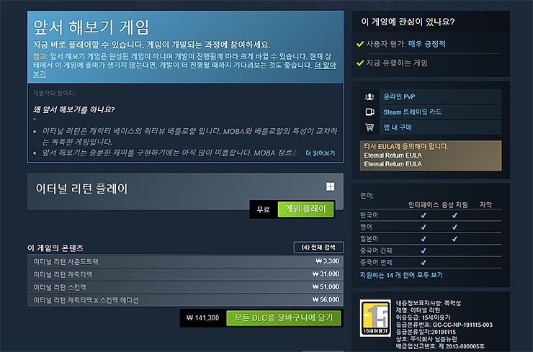This screenshot has height=352, width=533.
Task: Click the ₩ 51,000 skin pack price
Action: [326, 286]
